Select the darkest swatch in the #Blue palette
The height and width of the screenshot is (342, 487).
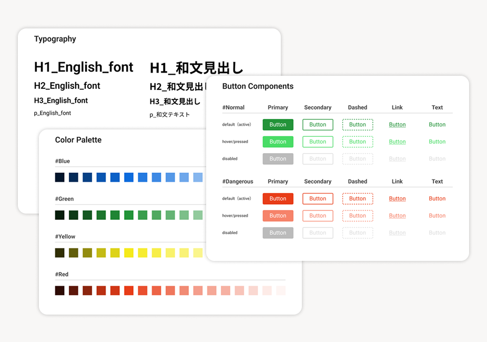pyautogui.click(x=59, y=177)
